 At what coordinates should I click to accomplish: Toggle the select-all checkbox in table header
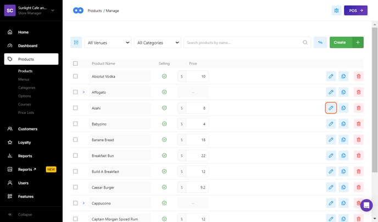(x=75, y=64)
